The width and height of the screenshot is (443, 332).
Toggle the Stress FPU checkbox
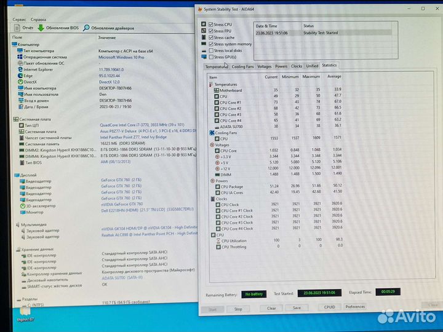[211, 31]
